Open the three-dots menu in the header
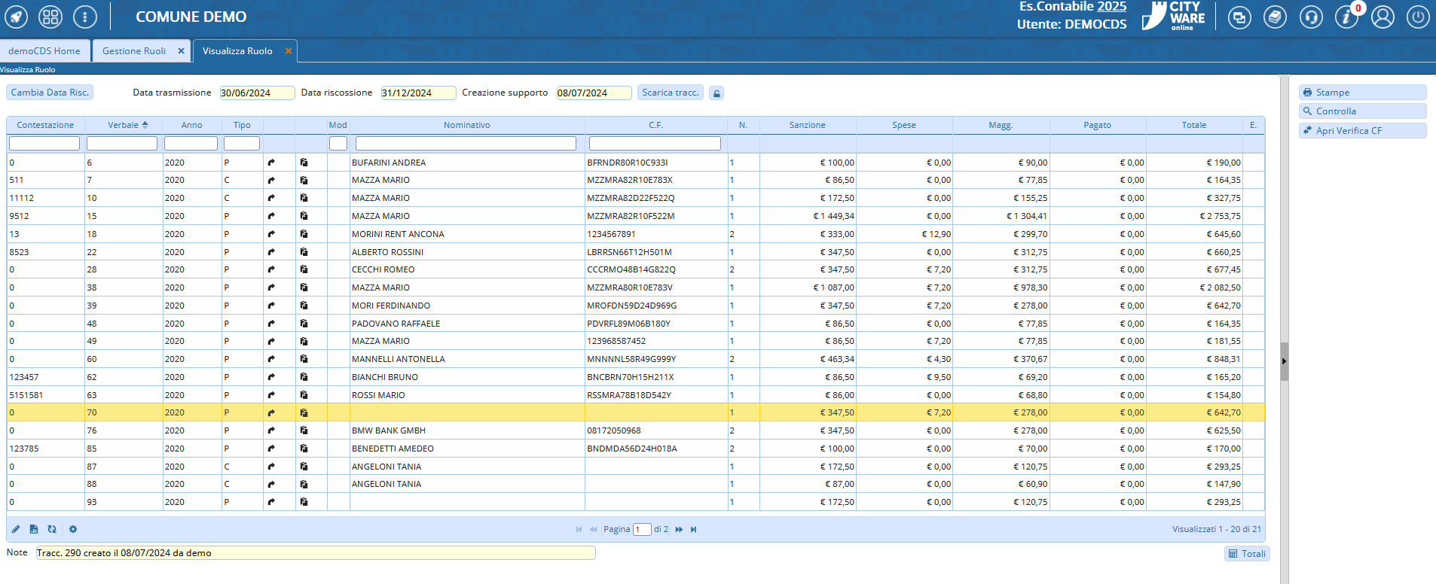This screenshot has width=1436, height=584. click(85, 17)
